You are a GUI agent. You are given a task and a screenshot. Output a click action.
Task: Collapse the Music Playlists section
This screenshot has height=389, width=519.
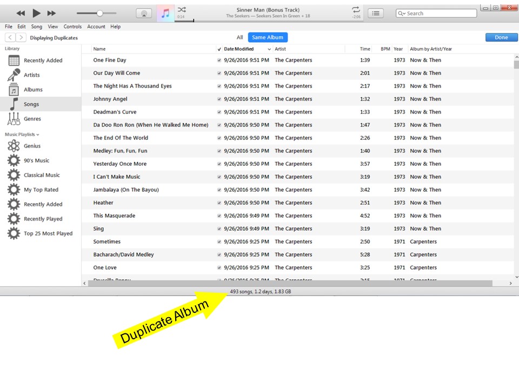[38, 135]
